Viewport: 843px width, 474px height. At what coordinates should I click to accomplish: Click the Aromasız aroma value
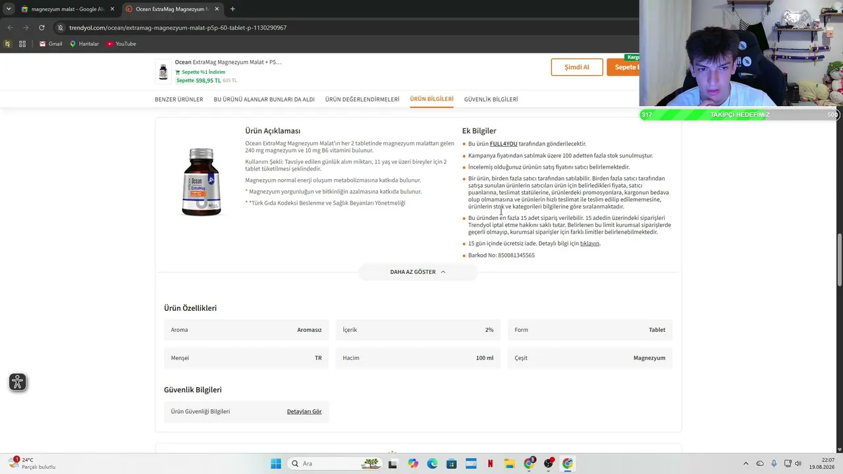[x=309, y=330]
